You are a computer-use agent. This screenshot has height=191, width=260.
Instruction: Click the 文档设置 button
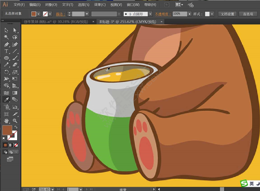click(x=227, y=14)
